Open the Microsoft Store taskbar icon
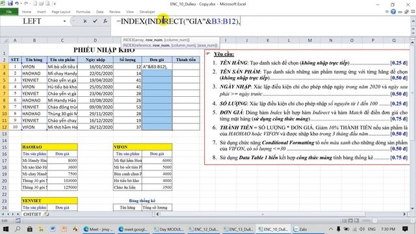Image resolution: width=416 pixels, height=234 pixels. pos(30,229)
